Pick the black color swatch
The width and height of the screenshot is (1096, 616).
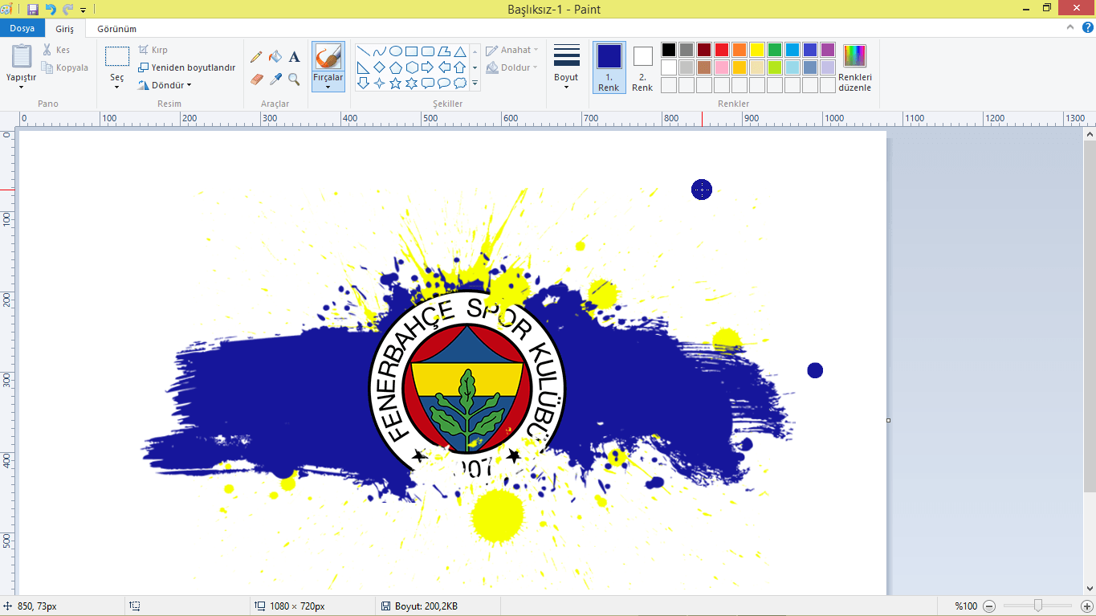pyautogui.click(x=669, y=50)
